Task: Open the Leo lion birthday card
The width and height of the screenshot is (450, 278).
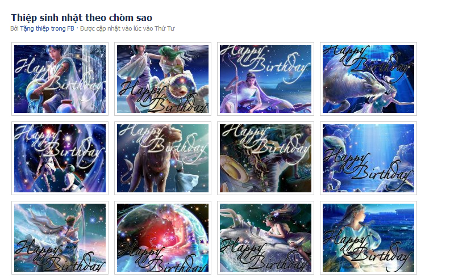Action: [x=163, y=158]
